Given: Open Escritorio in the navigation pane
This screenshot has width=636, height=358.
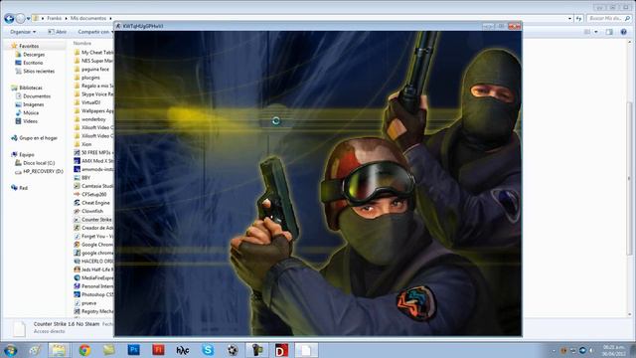Looking at the screenshot, I should [33, 63].
